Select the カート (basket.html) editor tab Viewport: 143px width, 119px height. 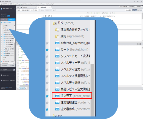[x=43, y=7]
